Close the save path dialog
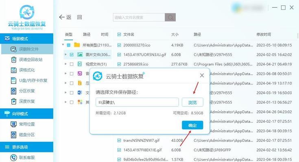Screen dimensions: 299x162 [x=202, y=75]
